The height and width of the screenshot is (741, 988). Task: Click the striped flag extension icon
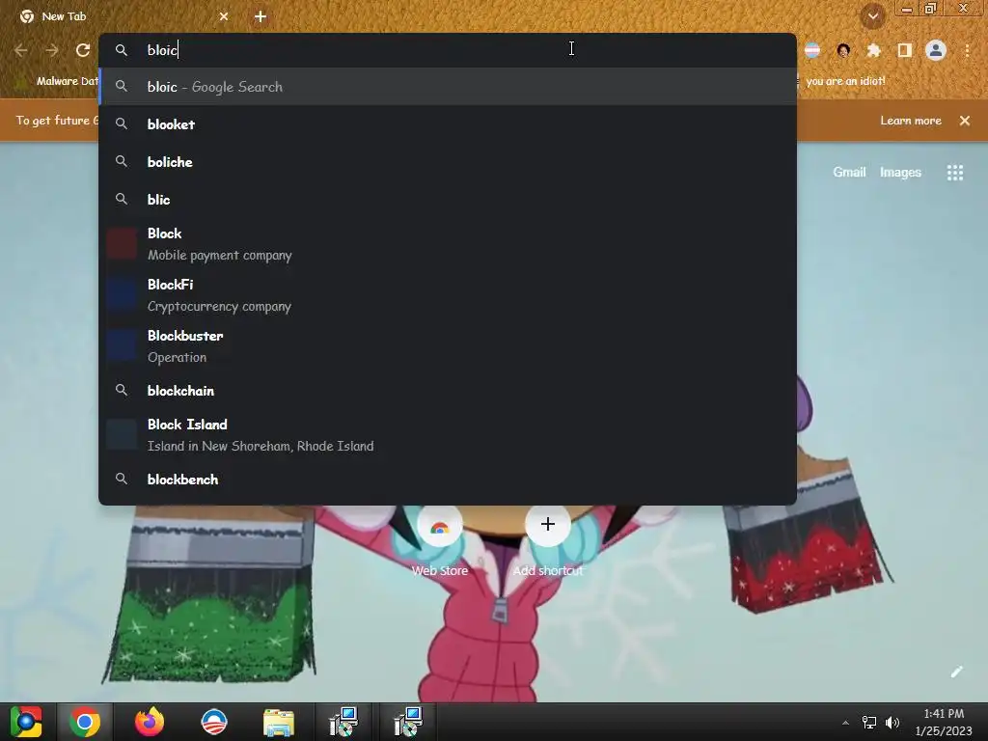tap(812, 50)
